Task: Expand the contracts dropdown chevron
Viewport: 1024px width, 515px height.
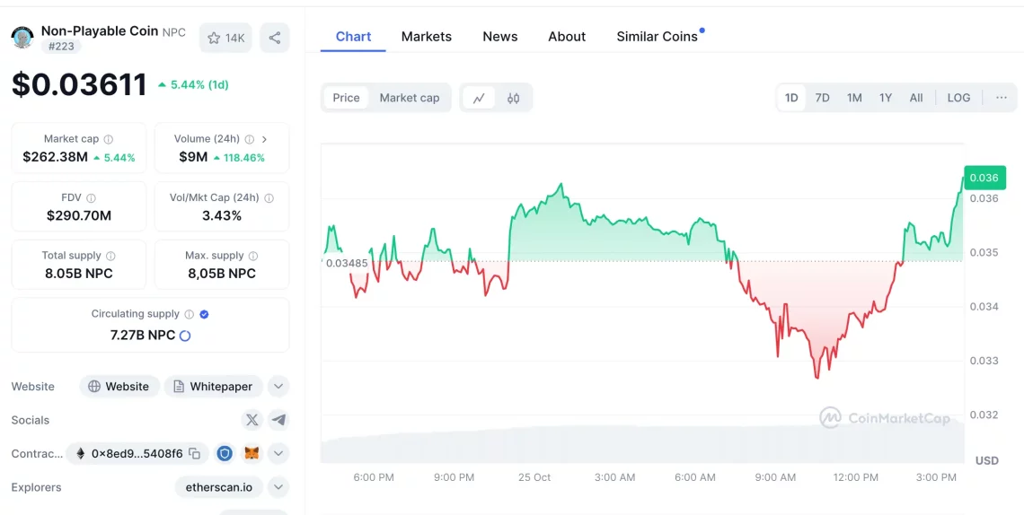Action: [x=278, y=454]
